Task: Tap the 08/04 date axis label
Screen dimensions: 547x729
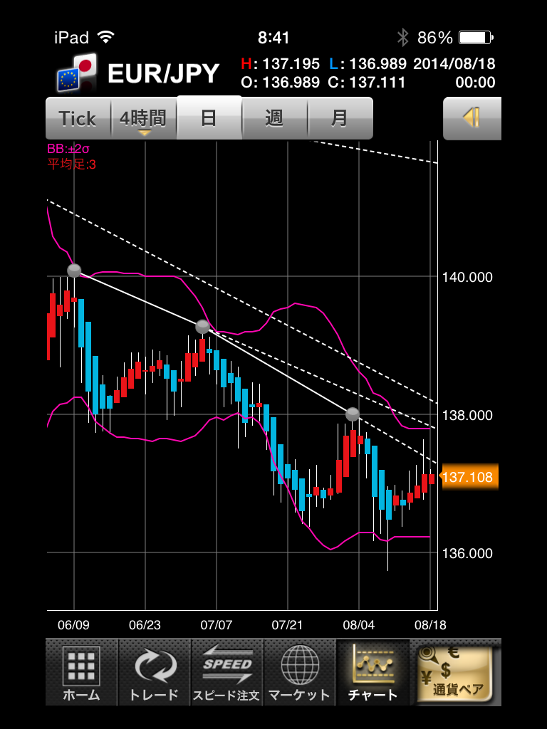Action: click(359, 625)
